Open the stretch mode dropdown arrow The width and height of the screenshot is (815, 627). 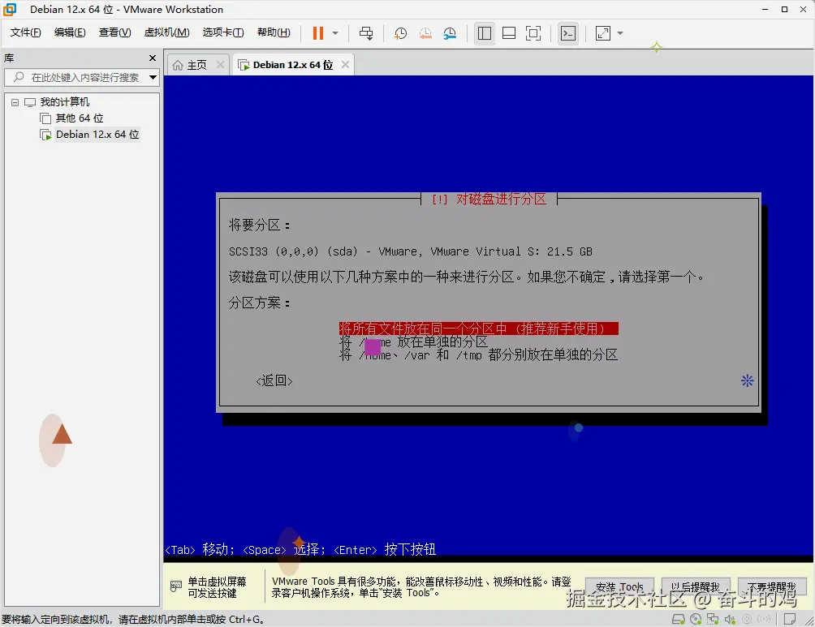[x=620, y=33]
